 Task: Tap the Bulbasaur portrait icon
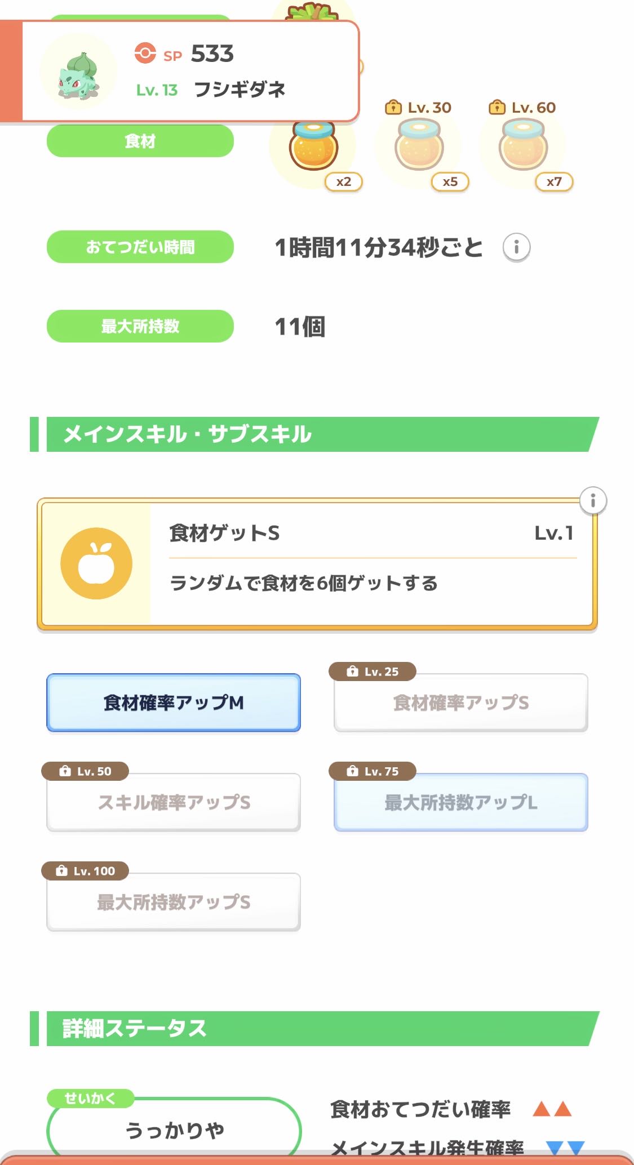(78, 72)
